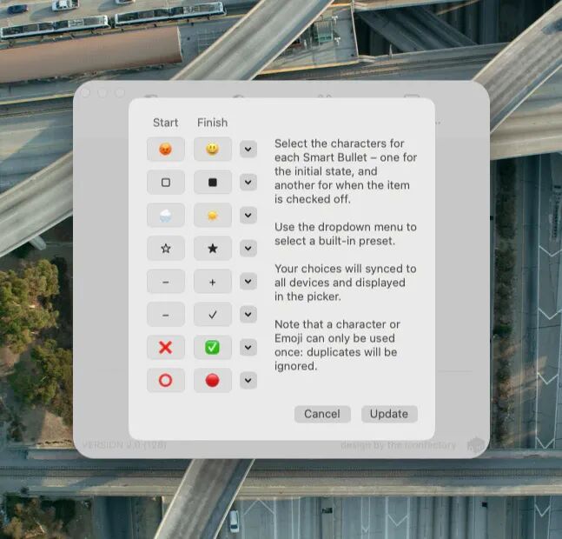The width and height of the screenshot is (562, 539).
Task: Click the angry face emoji Start bullet
Action: point(166,150)
